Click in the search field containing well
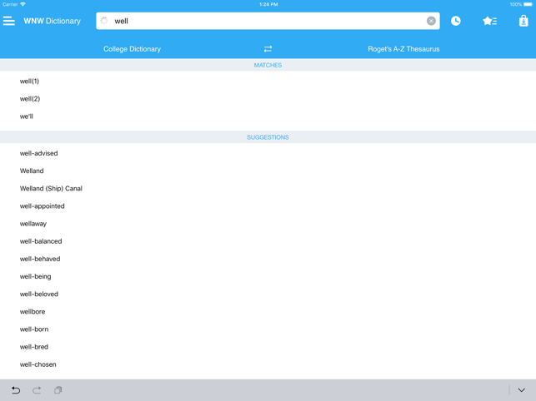This screenshot has height=401, width=536. 267,21
